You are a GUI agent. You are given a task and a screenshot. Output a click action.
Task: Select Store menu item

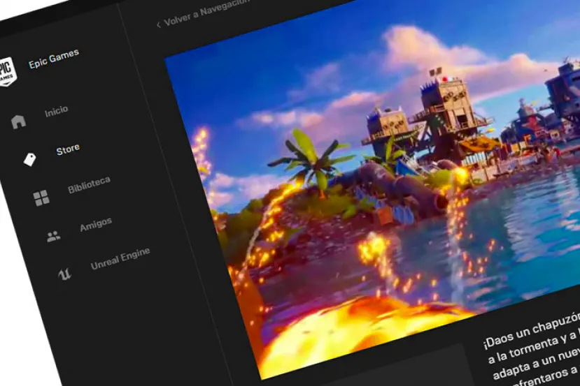click(68, 149)
